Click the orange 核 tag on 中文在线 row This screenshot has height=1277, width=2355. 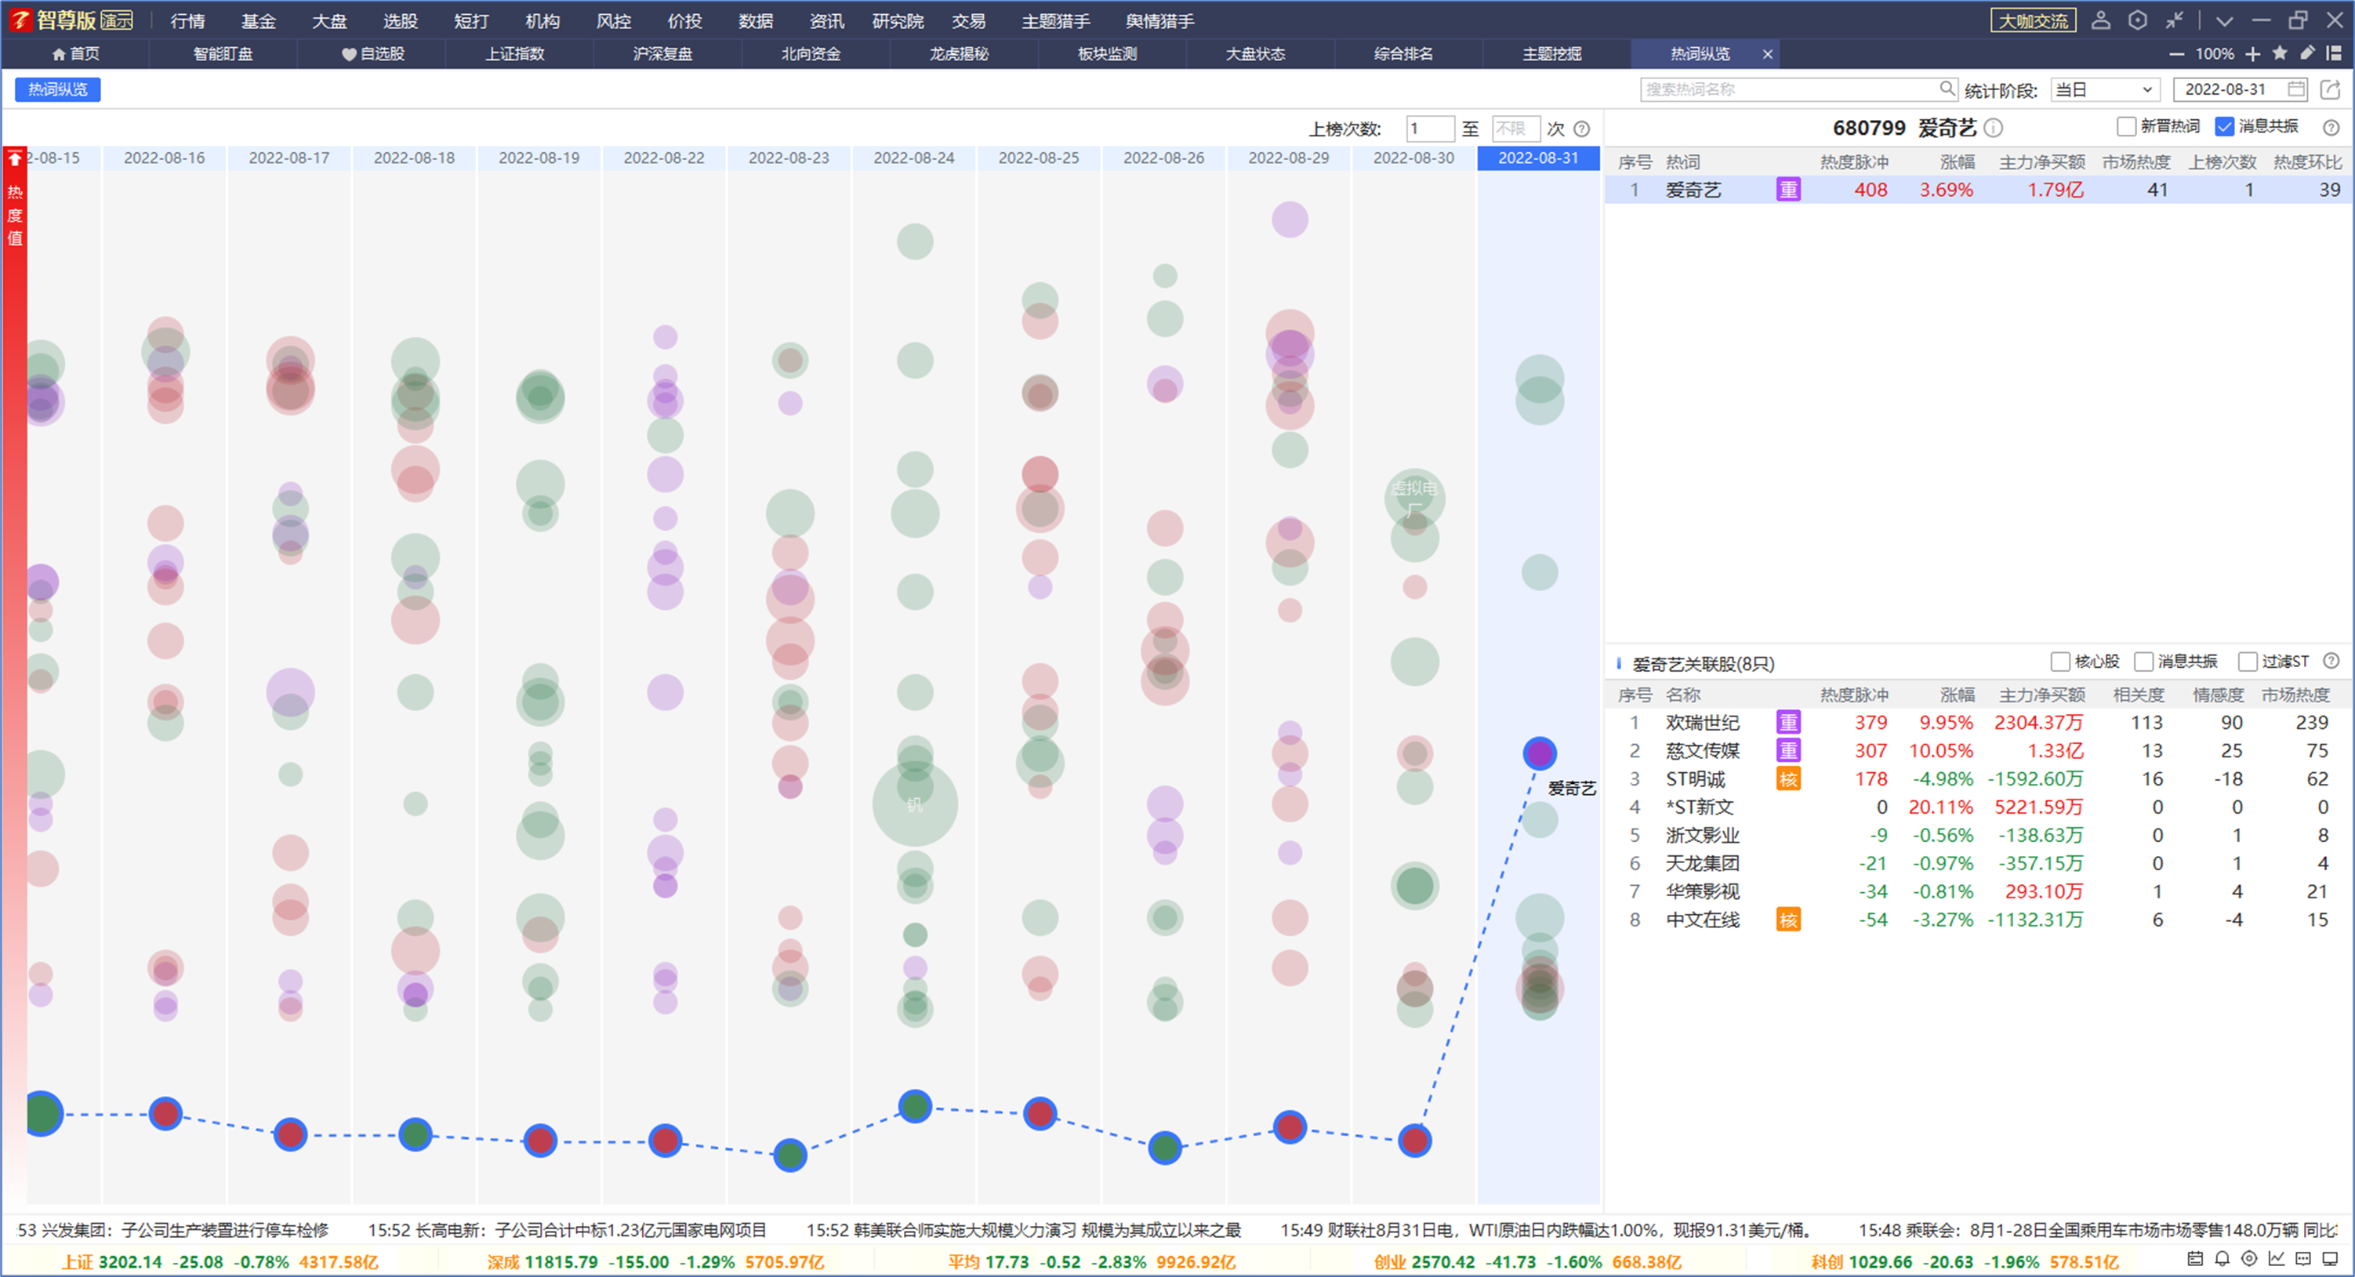(x=1788, y=920)
